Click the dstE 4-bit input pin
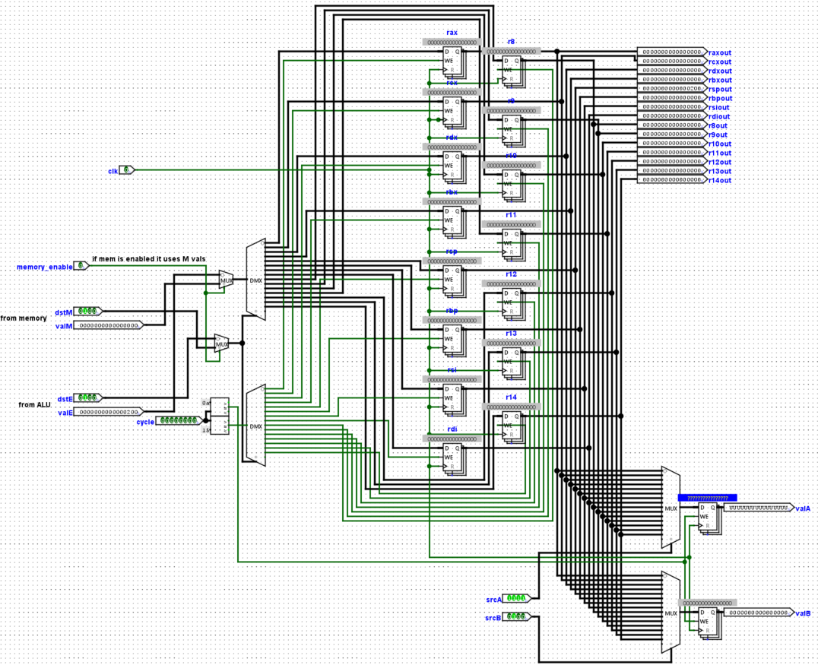The image size is (818, 665). [x=87, y=398]
